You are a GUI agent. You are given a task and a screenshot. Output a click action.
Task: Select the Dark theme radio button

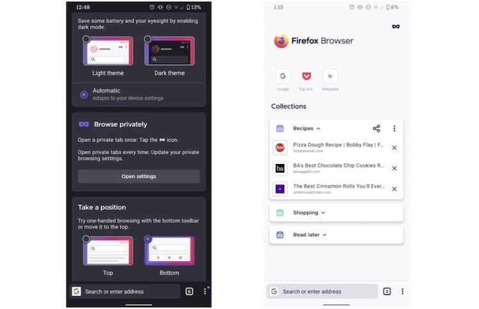148,39
